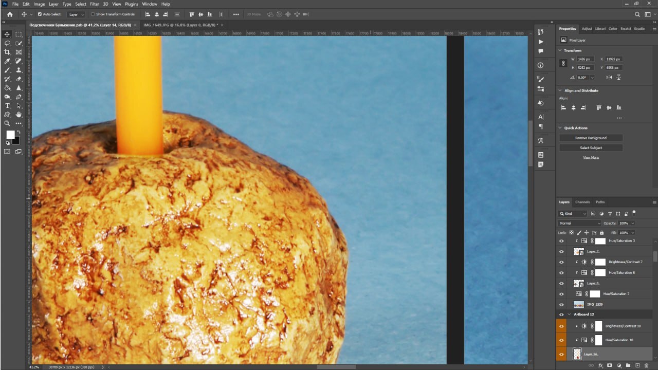Select the Hand tool
The width and height of the screenshot is (658, 370).
click(x=19, y=115)
